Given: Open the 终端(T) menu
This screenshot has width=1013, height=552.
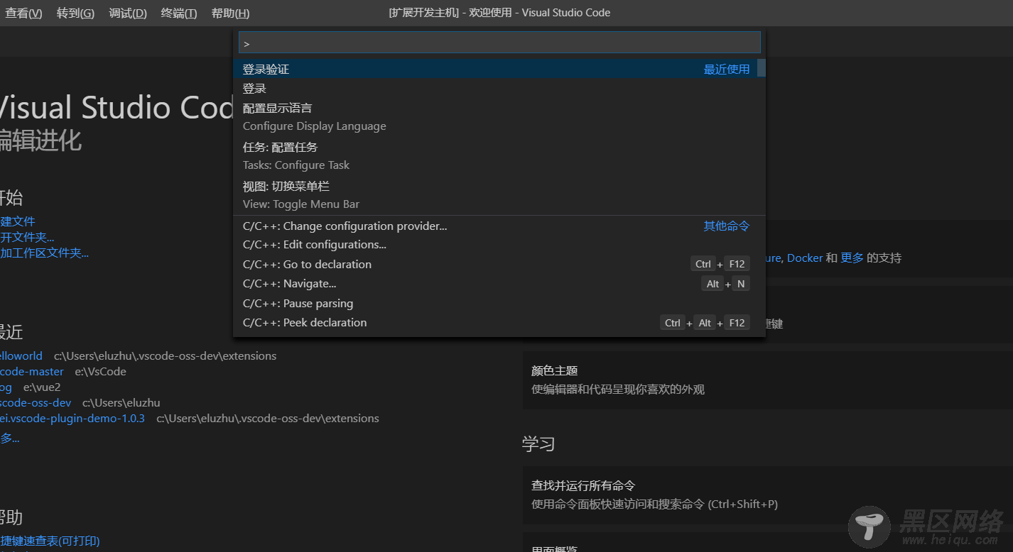Looking at the screenshot, I should (x=179, y=13).
